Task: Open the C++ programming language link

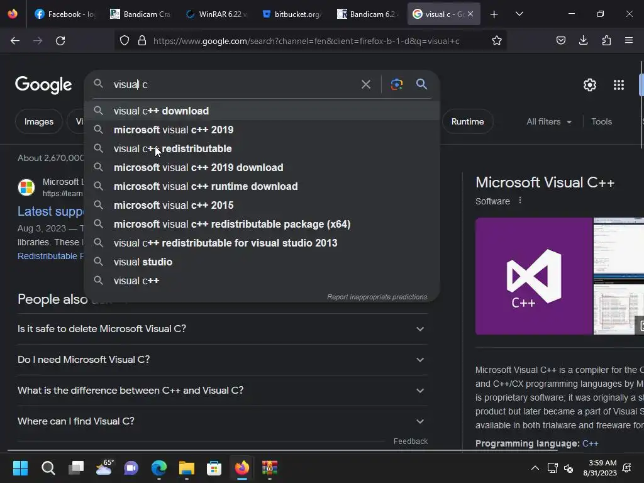Action: point(590,443)
